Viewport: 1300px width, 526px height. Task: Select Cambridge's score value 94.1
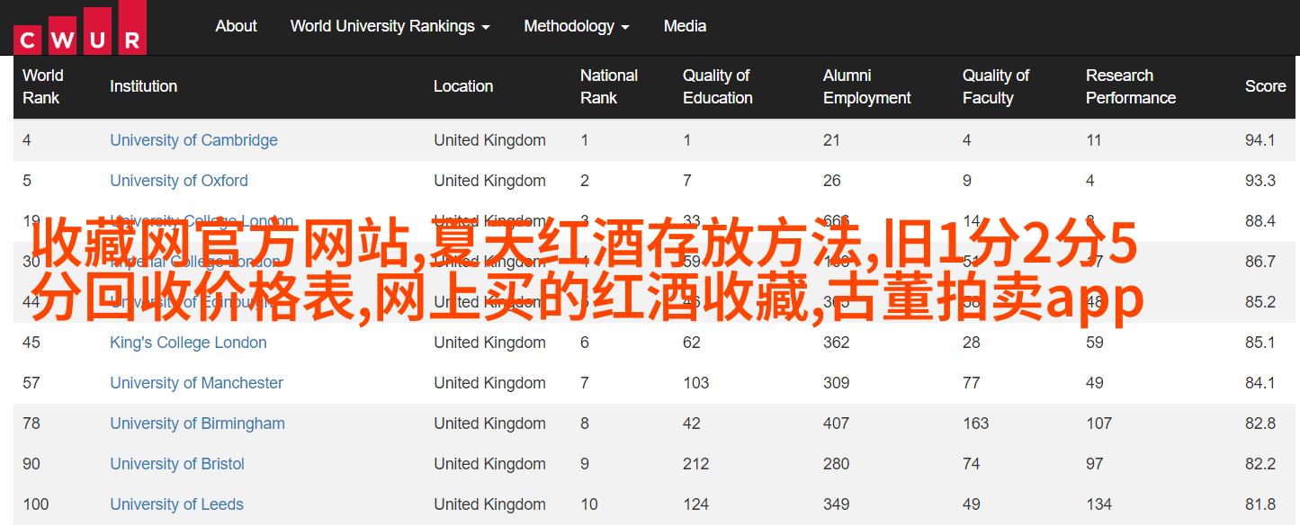tap(1260, 140)
